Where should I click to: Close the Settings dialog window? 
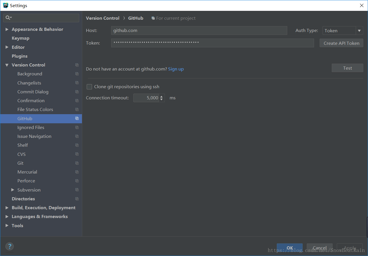361,5
